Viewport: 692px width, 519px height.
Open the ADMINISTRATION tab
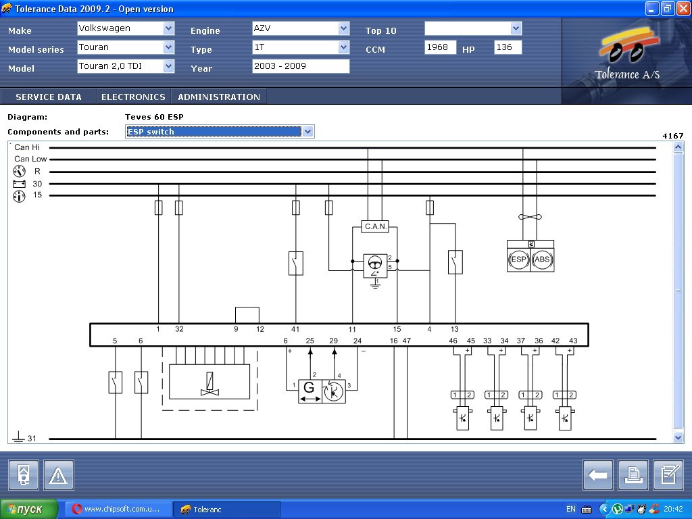[219, 97]
